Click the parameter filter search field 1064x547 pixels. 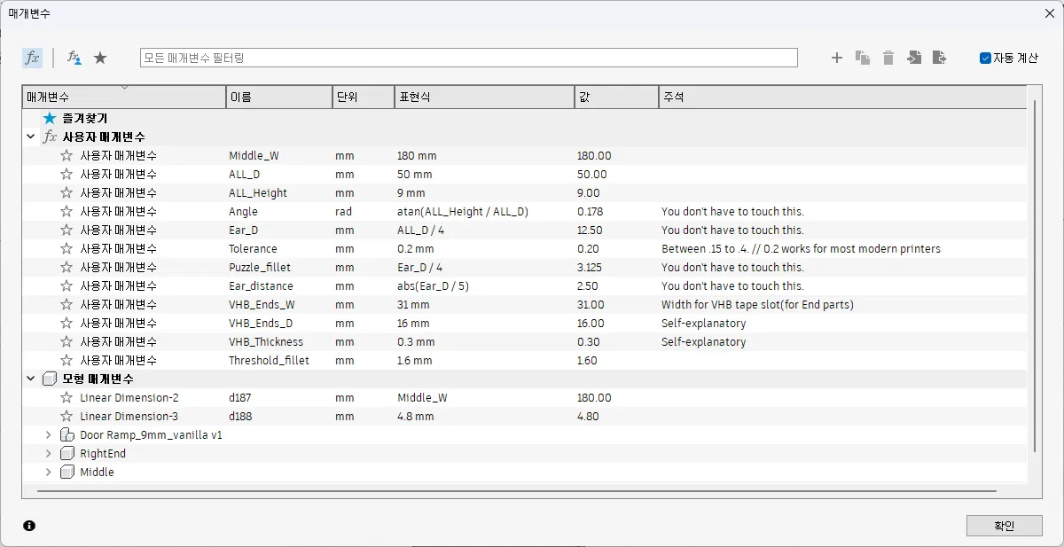(x=468, y=58)
